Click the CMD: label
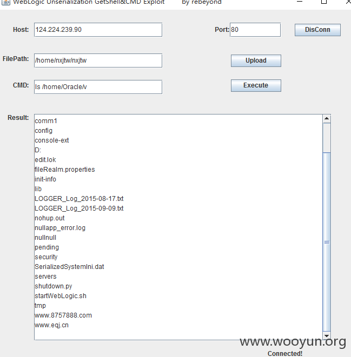This screenshot has height=357, width=351. [x=21, y=85]
